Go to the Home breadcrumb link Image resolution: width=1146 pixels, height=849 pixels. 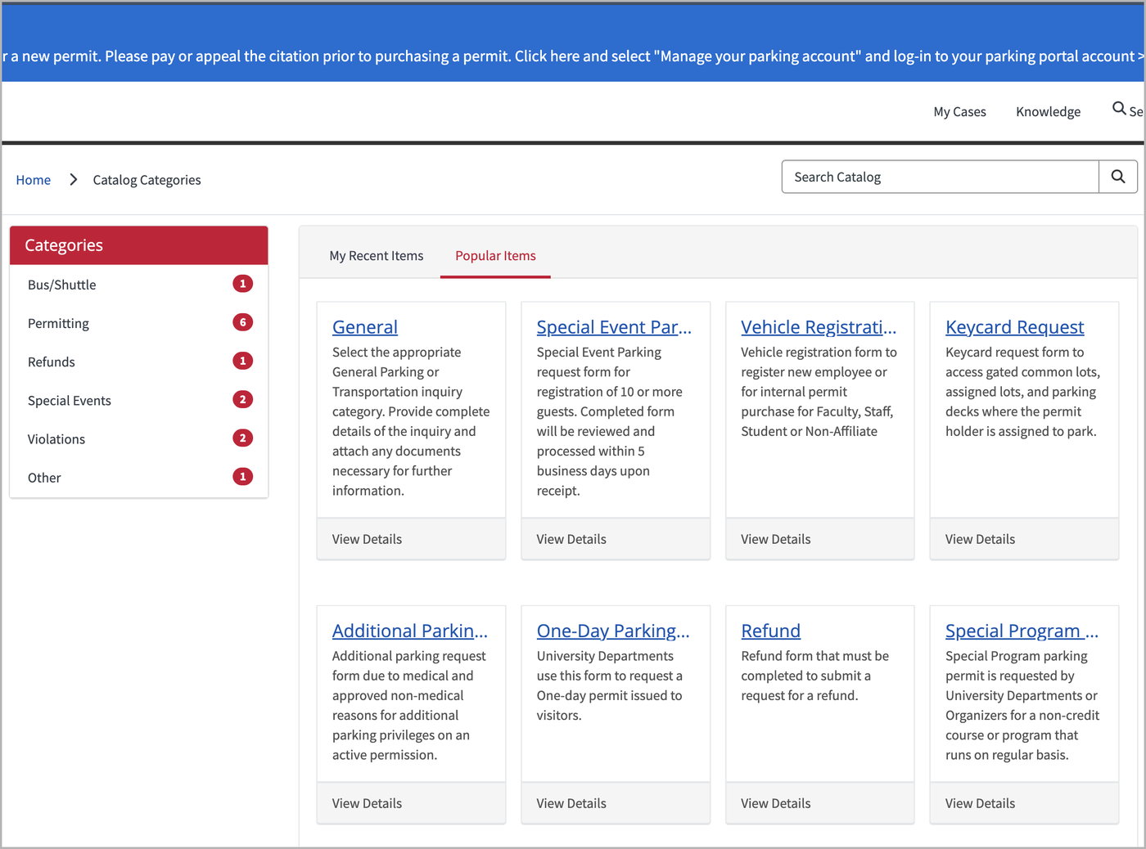tap(34, 180)
